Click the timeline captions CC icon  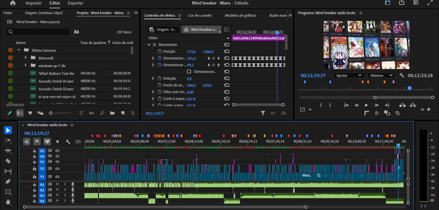click(x=78, y=141)
